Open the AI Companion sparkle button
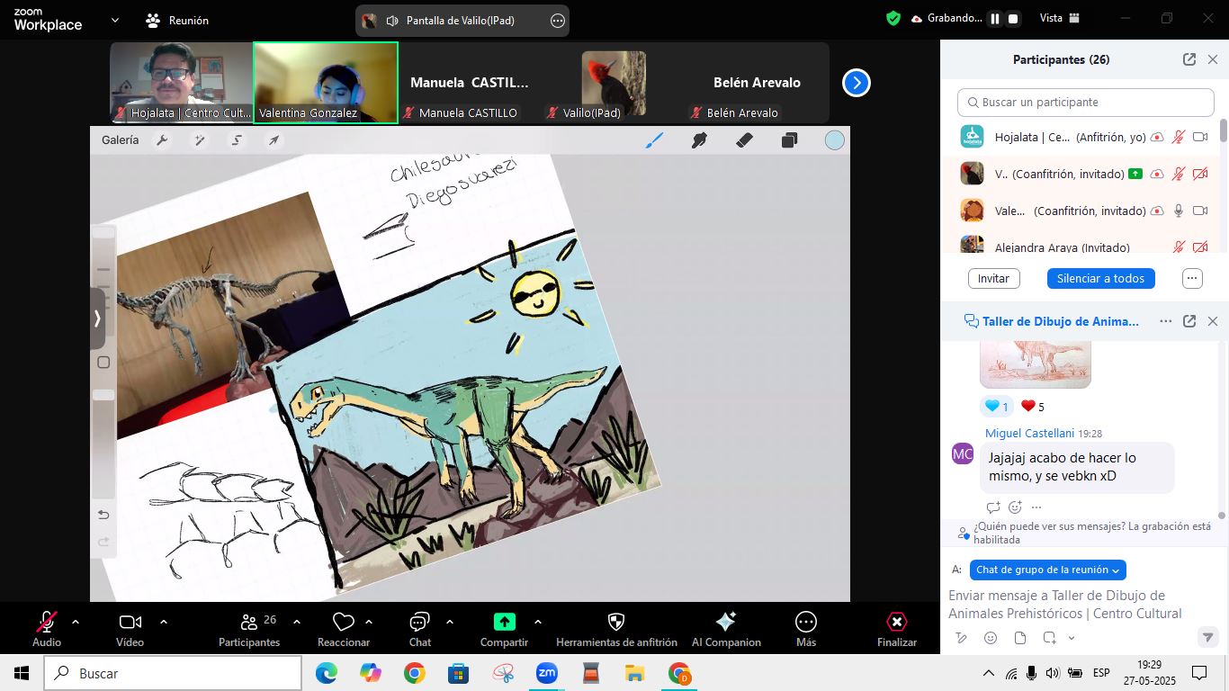1229x691 pixels. tap(726, 628)
